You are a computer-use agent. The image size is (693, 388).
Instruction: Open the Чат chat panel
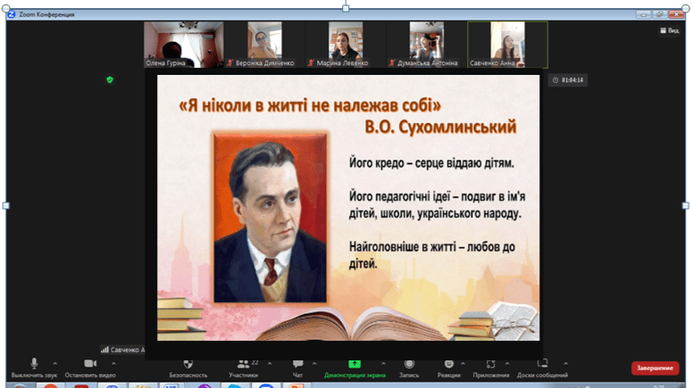point(297,364)
